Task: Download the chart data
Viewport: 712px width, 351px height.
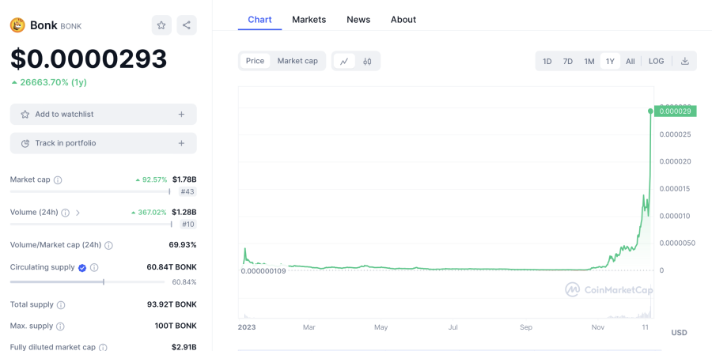Action: click(x=685, y=61)
